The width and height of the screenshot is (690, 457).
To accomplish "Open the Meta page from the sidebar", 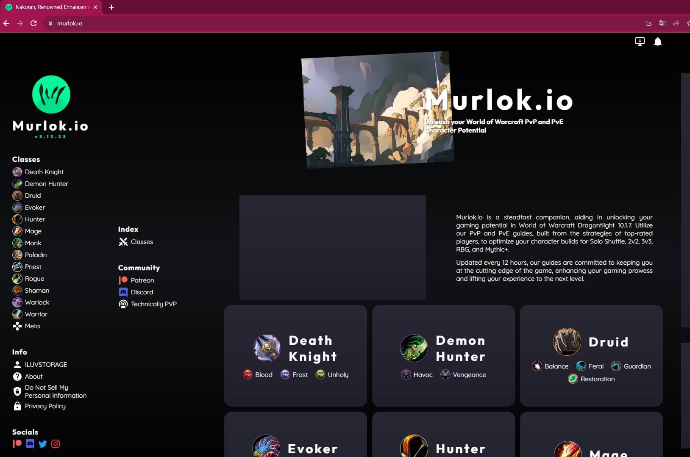I will (26, 326).
